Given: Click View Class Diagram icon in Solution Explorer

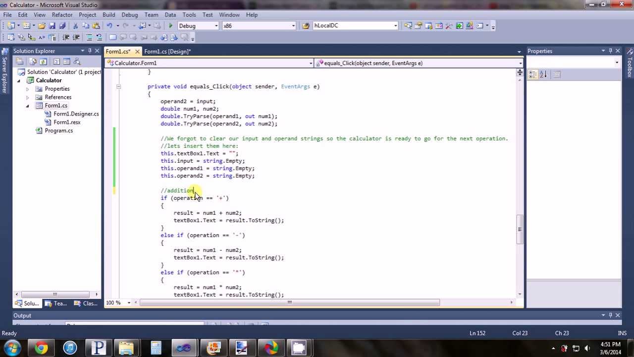Looking at the screenshot, I should (x=77, y=61).
